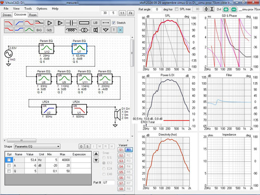Viewport: 260px width, 195px height.
Task: Select the 2.83V generator source symbol
Action: (x=8, y=54)
